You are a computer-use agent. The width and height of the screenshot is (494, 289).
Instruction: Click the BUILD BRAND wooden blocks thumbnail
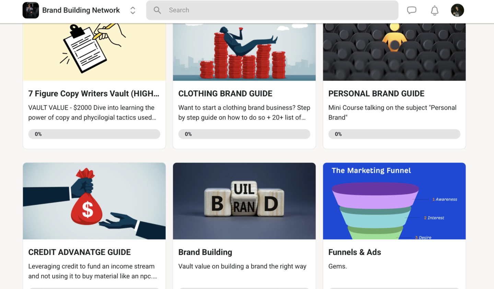click(244, 201)
